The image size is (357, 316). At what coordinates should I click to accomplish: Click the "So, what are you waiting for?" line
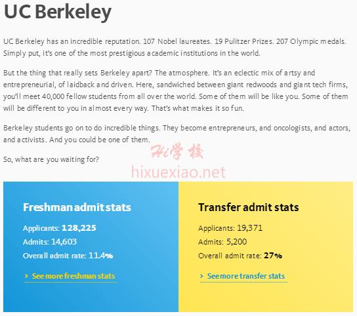click(x=51, y=159)
